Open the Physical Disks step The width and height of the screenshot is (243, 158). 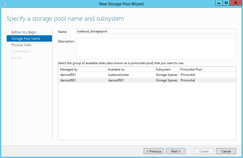click(x=22, y=45)
